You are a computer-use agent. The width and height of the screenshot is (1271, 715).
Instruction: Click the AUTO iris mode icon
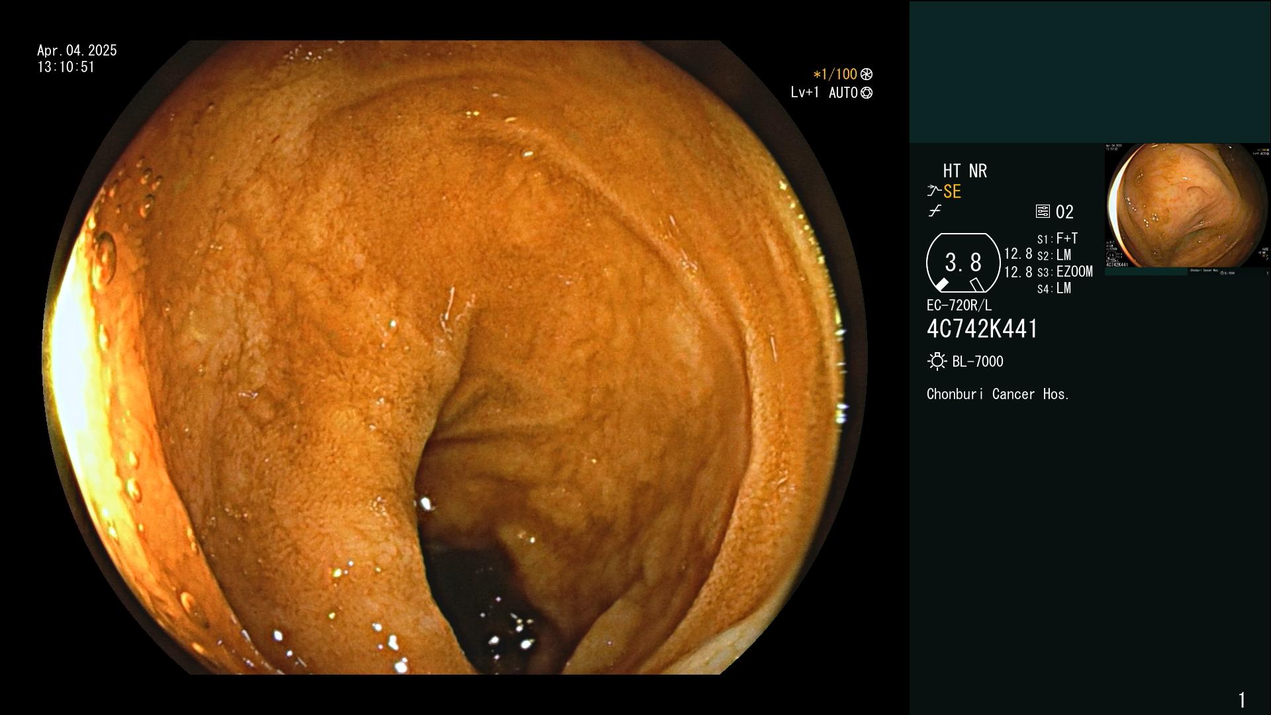coord(867,93)
